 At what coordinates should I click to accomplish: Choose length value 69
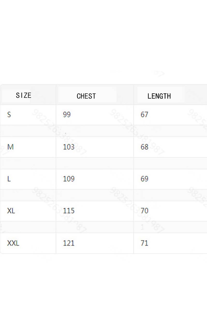[x=144, y=179]
